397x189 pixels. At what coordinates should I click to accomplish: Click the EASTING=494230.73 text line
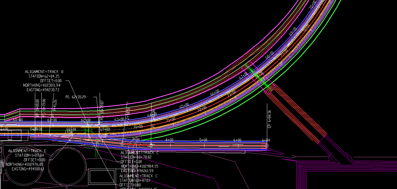[x=43, y=90]
